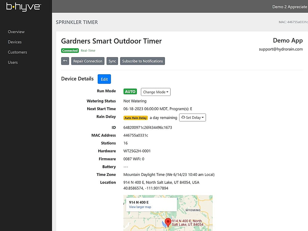Image resolution: width=308 pixels, height=231 pixels.
Task: Select the device ID value 648200971c26f434496c1673
Action: click(x=148, y=127)
